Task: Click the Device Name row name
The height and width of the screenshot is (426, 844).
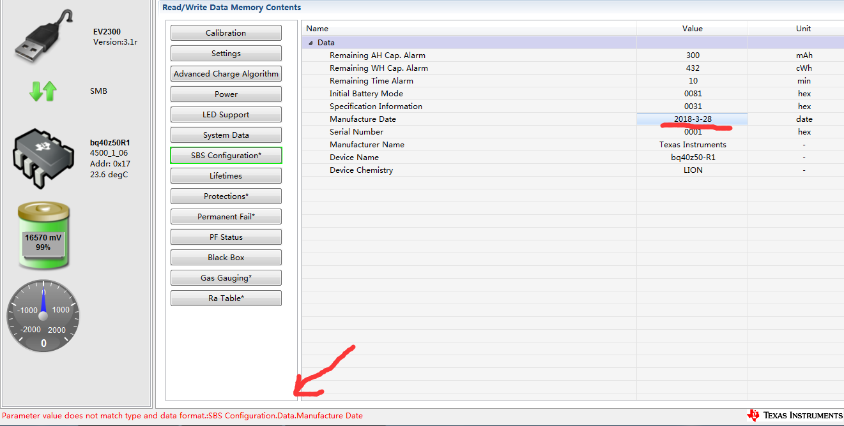Action: coord(354,158)
